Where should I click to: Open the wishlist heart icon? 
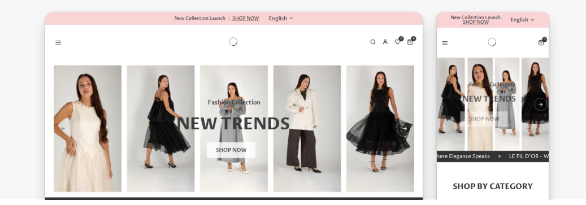398,41
